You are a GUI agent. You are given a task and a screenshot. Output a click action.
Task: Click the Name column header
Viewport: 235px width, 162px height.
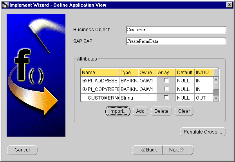100,72
